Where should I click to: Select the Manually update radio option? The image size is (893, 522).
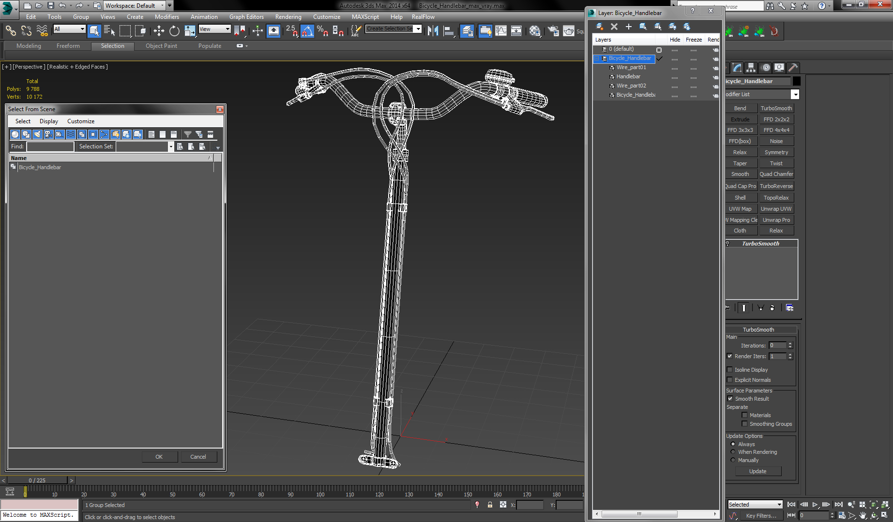tap(733, 460)
